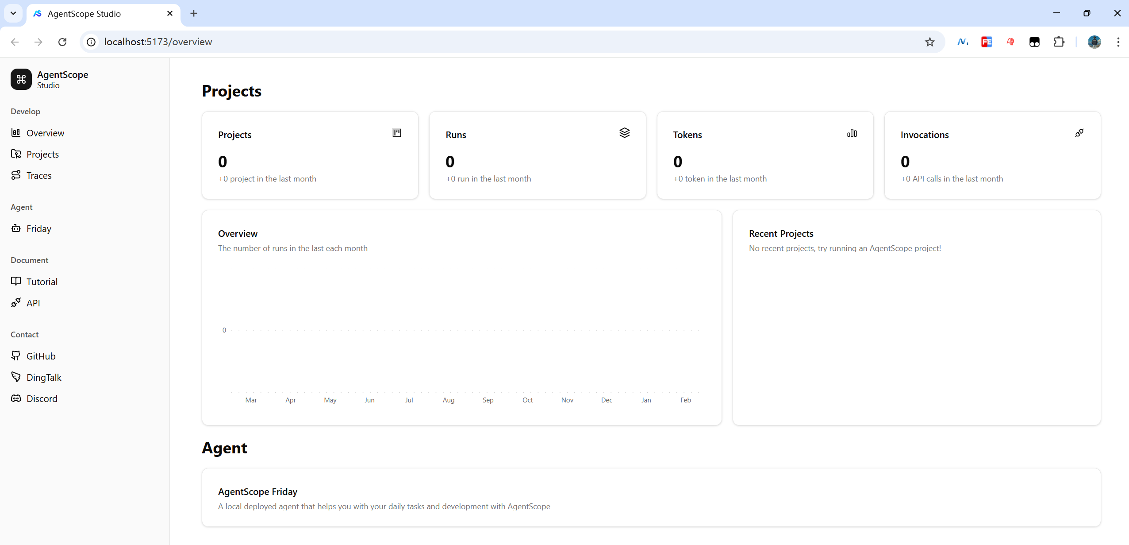Open the Chrome three-dot menu
Image resolution: width=1129 pixels, height=545 pixels.
click(x=1118, y=42)
